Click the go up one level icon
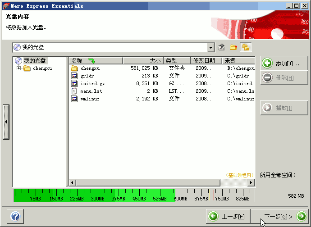Screen dimensions: 311x227 coord(221,47)
